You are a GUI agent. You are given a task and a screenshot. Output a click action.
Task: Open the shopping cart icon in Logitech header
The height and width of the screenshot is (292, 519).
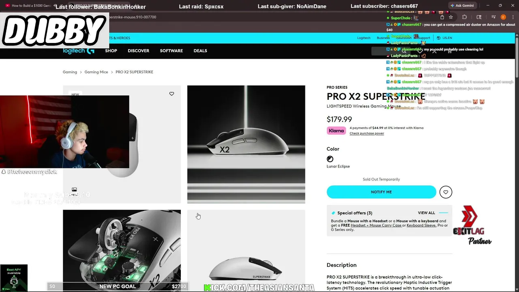tap(449, 51)
